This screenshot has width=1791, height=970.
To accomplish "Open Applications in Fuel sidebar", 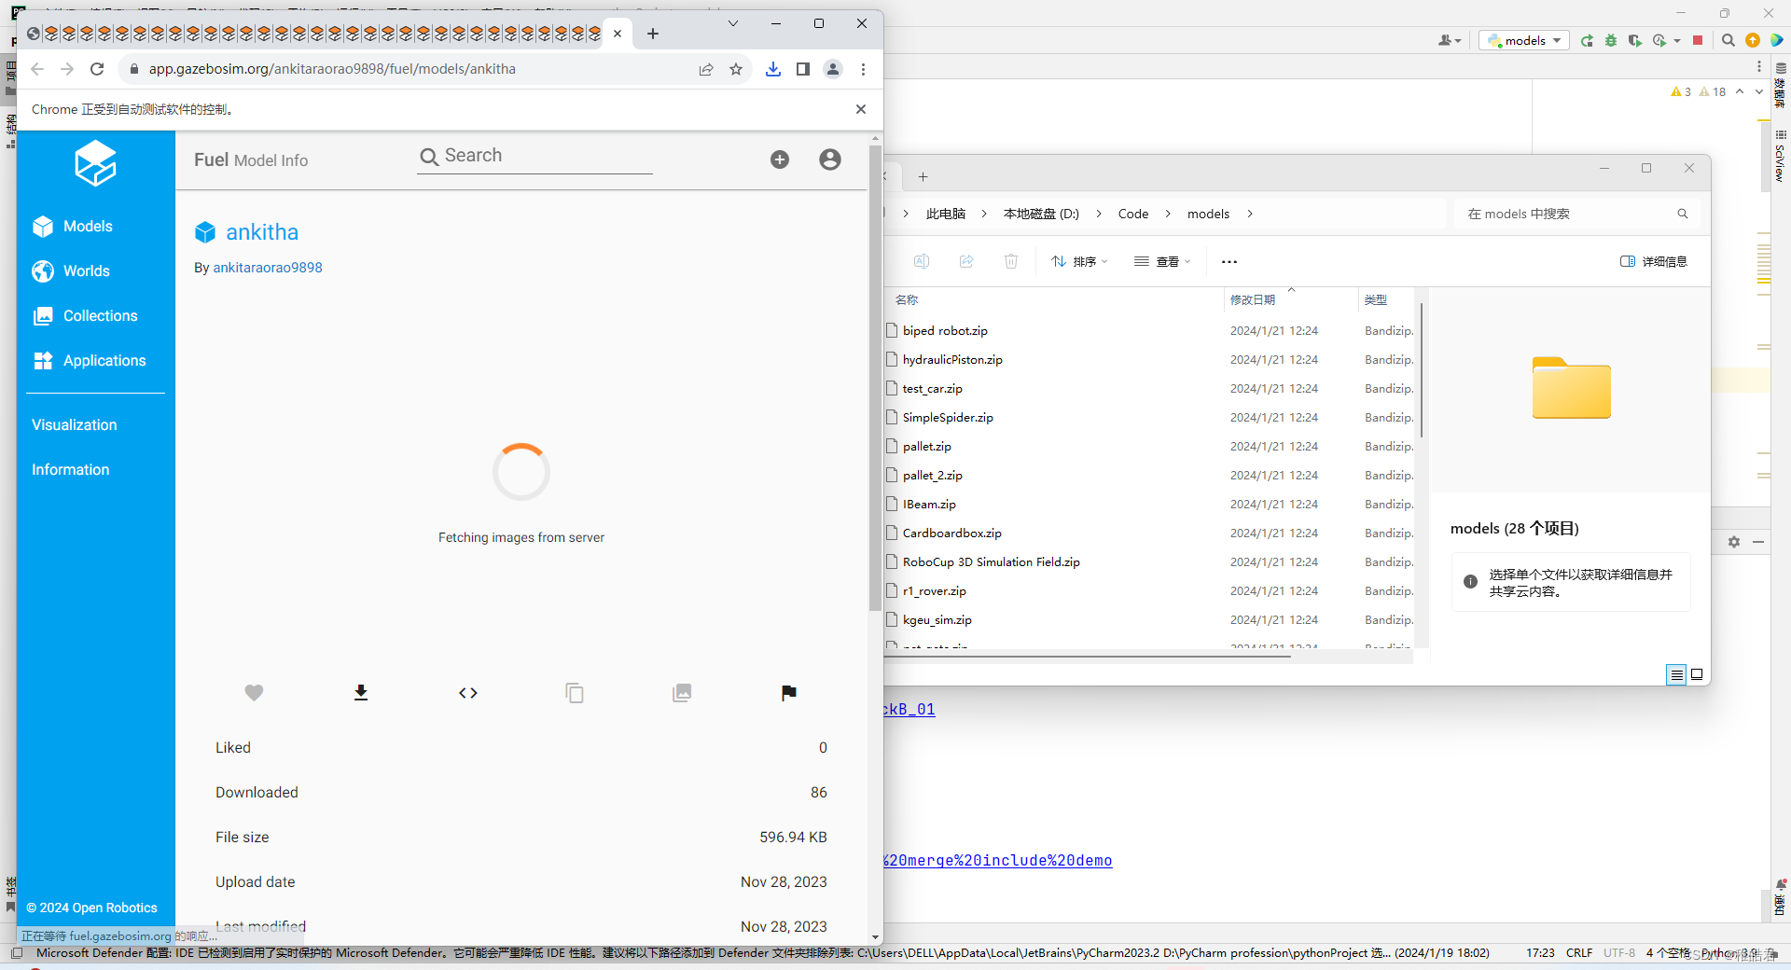I will [x=89, y=361].
